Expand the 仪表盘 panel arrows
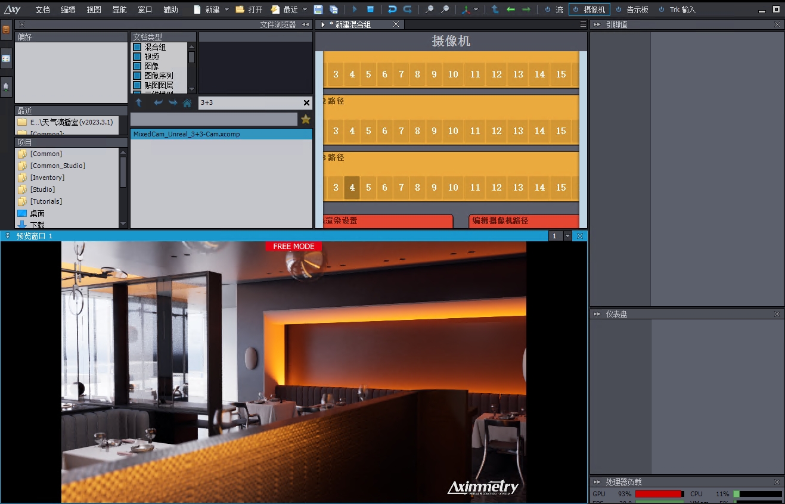Viewport: 785px width, 504px height. click(x=597, y=313)
